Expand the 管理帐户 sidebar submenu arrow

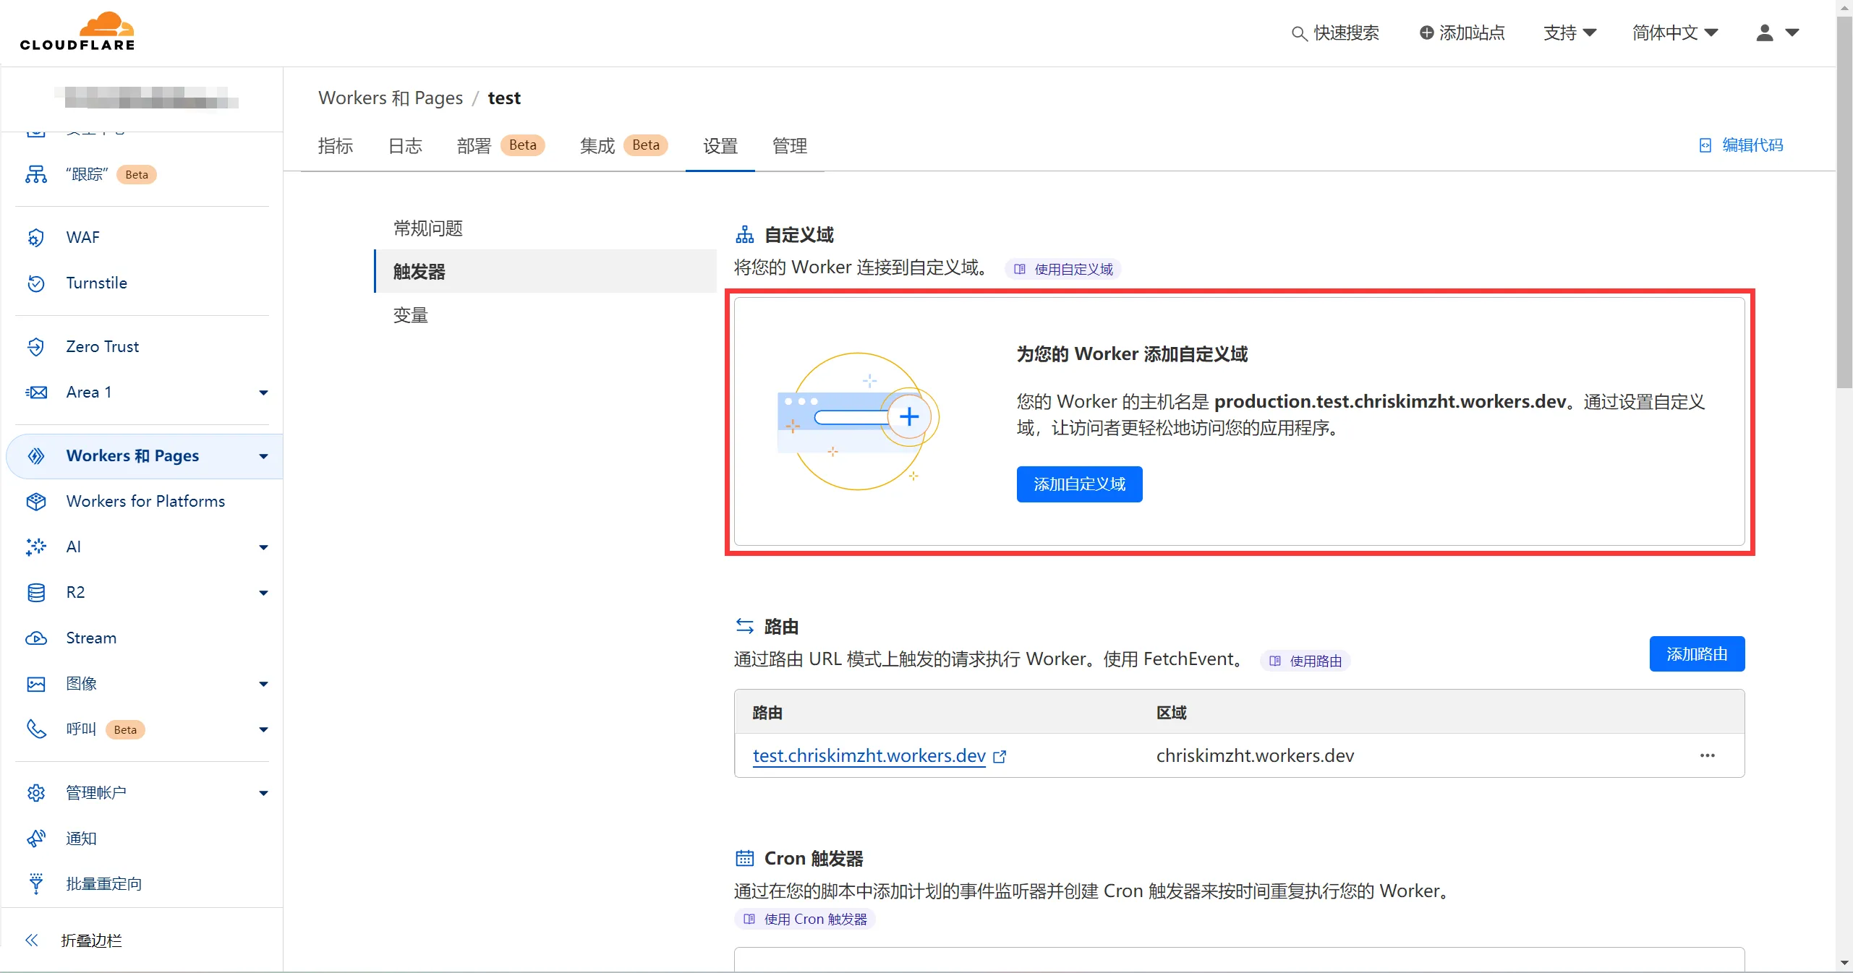(263, 793)
